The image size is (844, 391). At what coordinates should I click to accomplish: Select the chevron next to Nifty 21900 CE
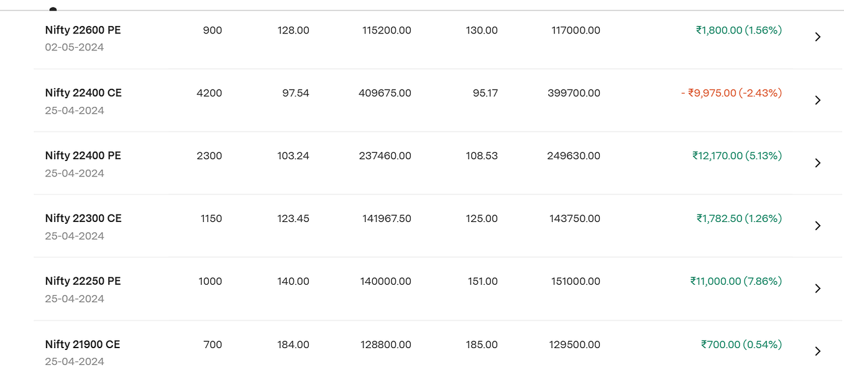click(818, 351)
